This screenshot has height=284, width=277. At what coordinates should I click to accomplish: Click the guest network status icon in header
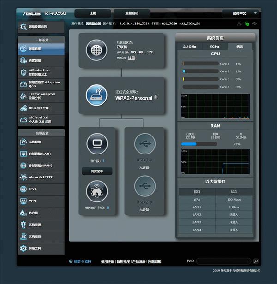[239, 24]
